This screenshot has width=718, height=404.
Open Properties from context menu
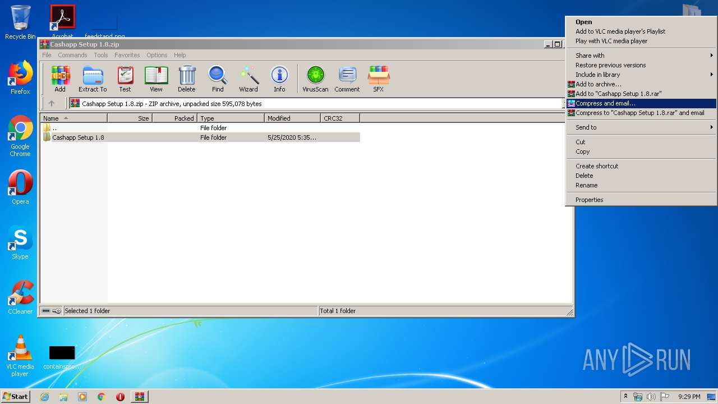click(641, 200)
